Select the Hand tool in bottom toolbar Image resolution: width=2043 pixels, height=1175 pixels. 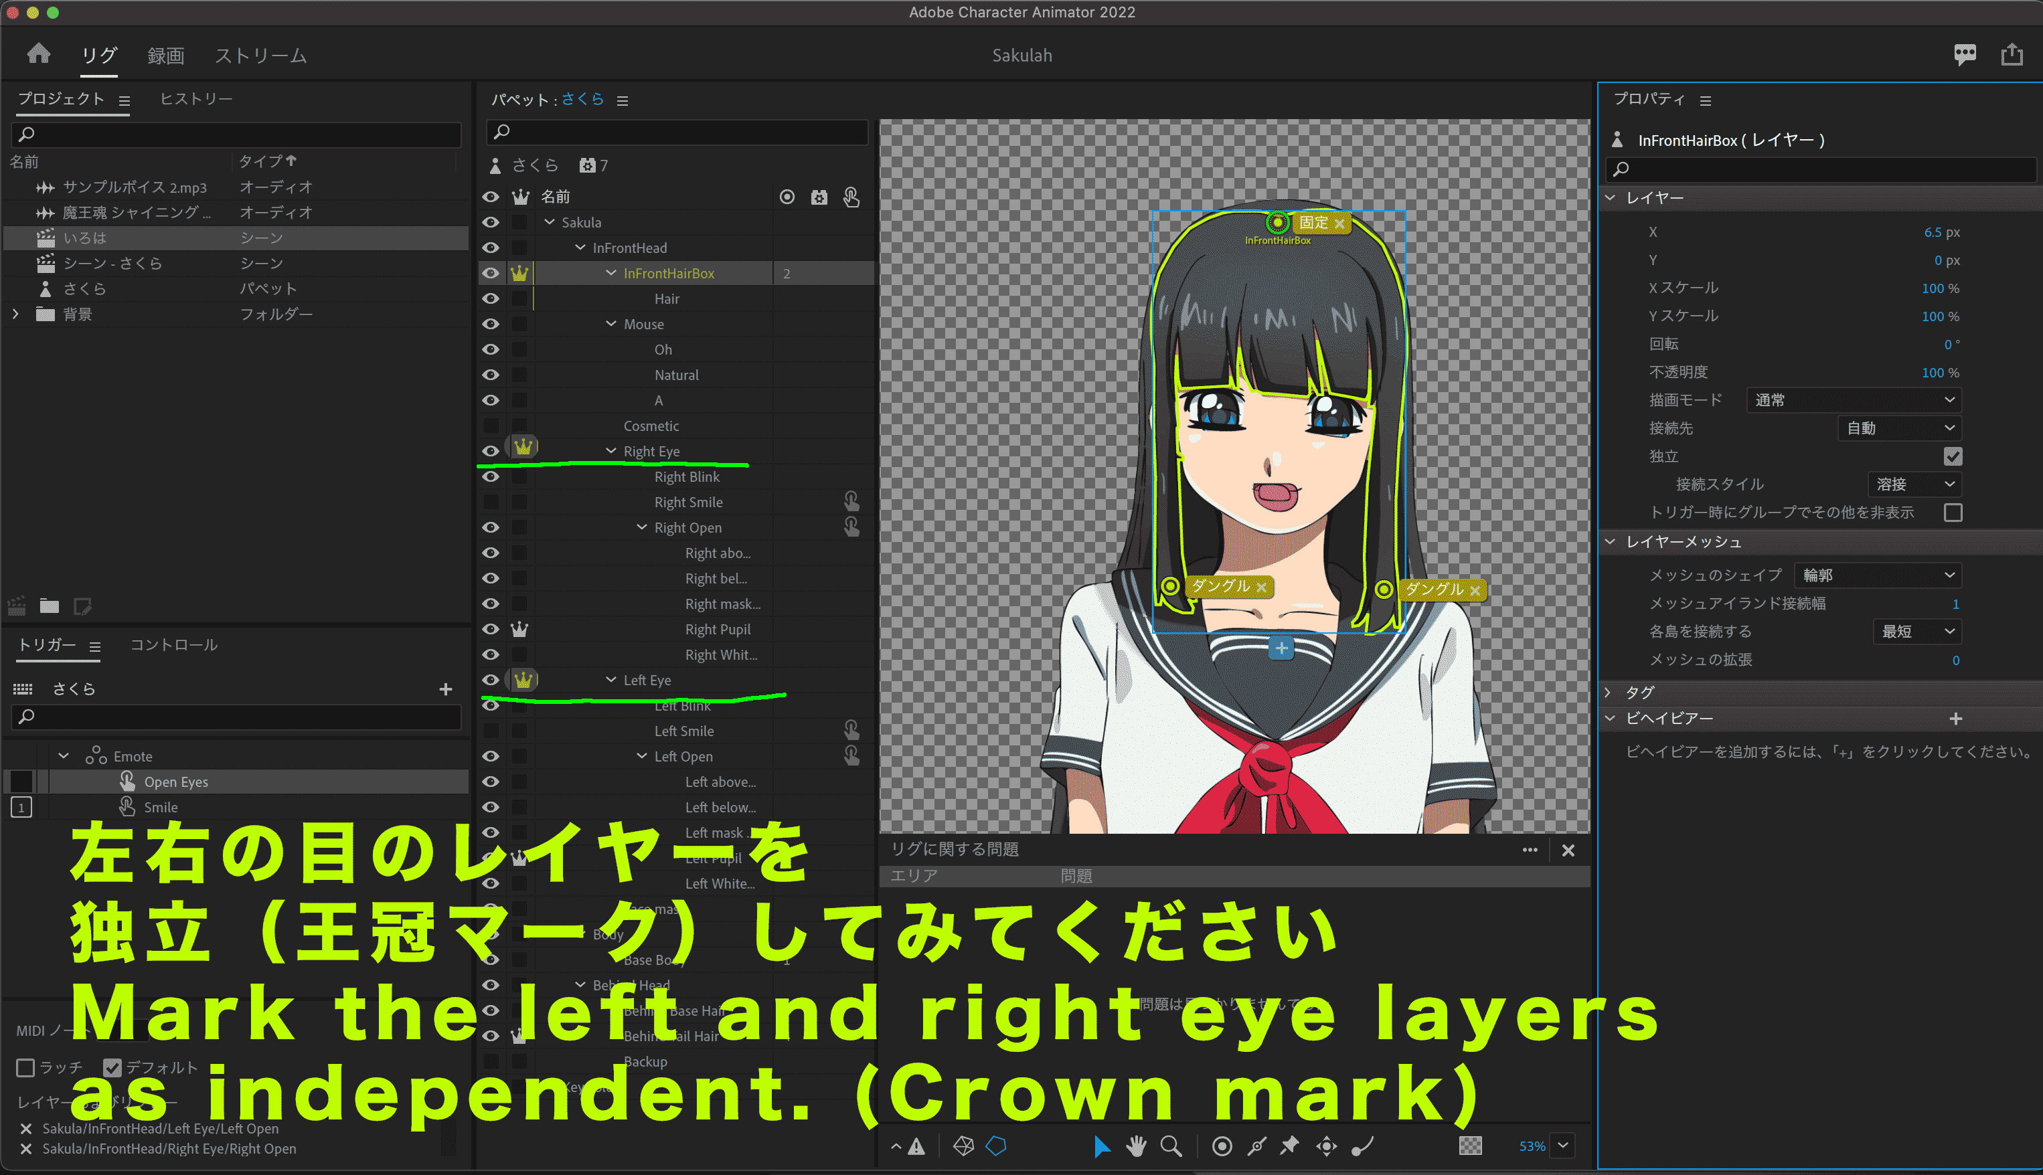coord(1136,1146)
